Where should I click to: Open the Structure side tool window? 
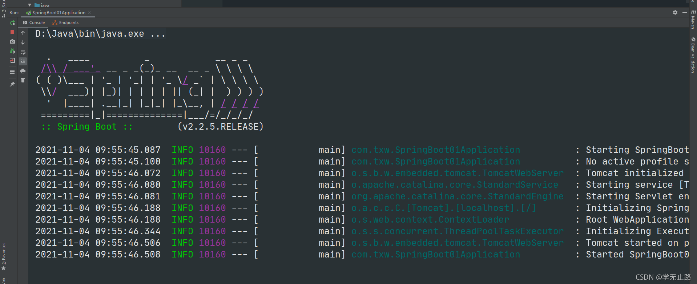tap(4, 9)
